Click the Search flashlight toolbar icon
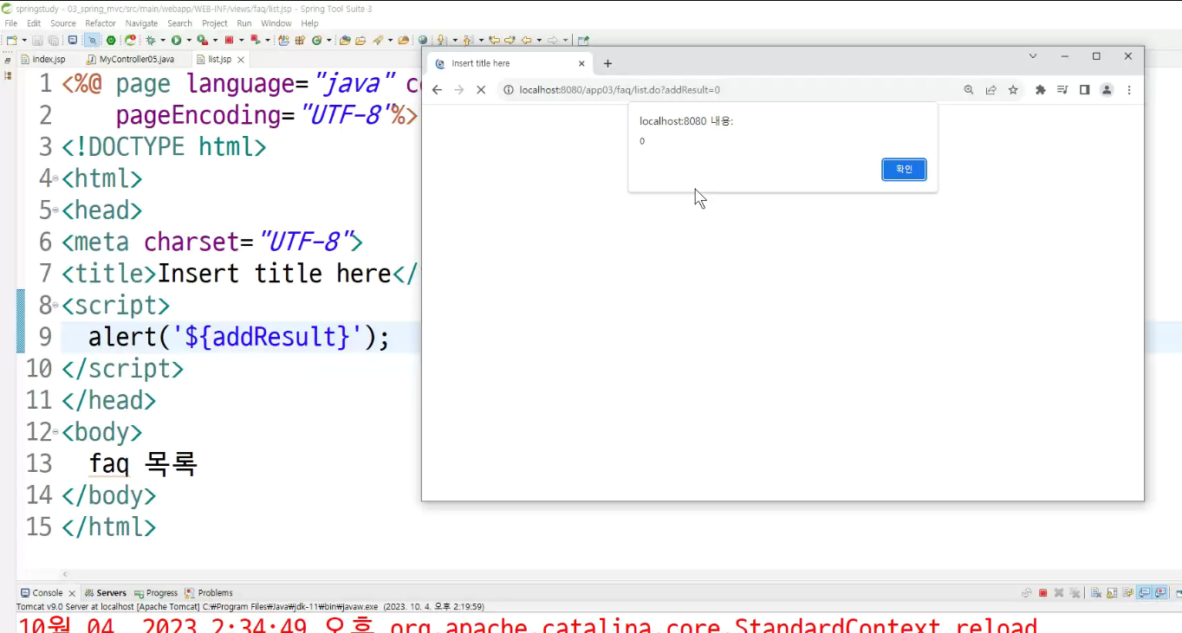This screenshot has height=633, width=1182. click(x=378, y=40)
